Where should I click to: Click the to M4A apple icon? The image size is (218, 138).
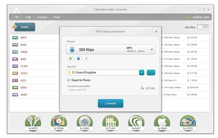click(x=162, y=123)
